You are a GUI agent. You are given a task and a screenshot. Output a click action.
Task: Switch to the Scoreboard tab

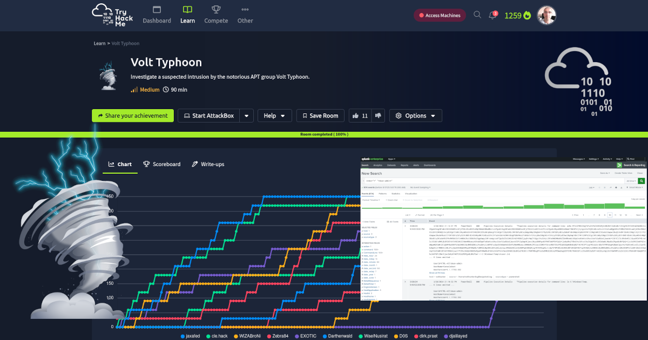click(161, 164)
